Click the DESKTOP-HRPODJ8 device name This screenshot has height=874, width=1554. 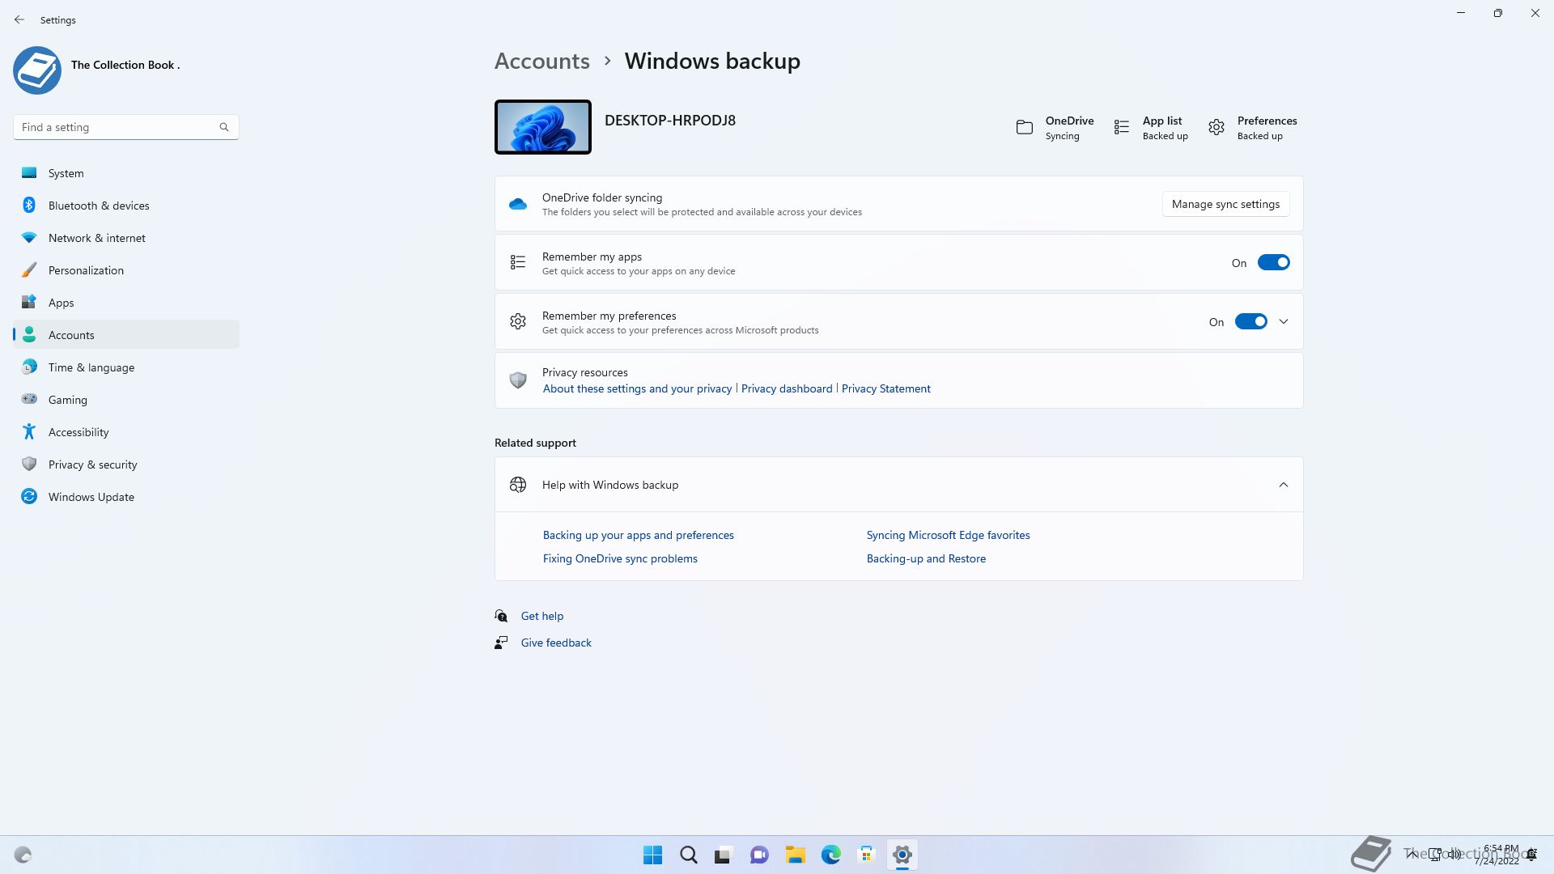tap(669, 121)
